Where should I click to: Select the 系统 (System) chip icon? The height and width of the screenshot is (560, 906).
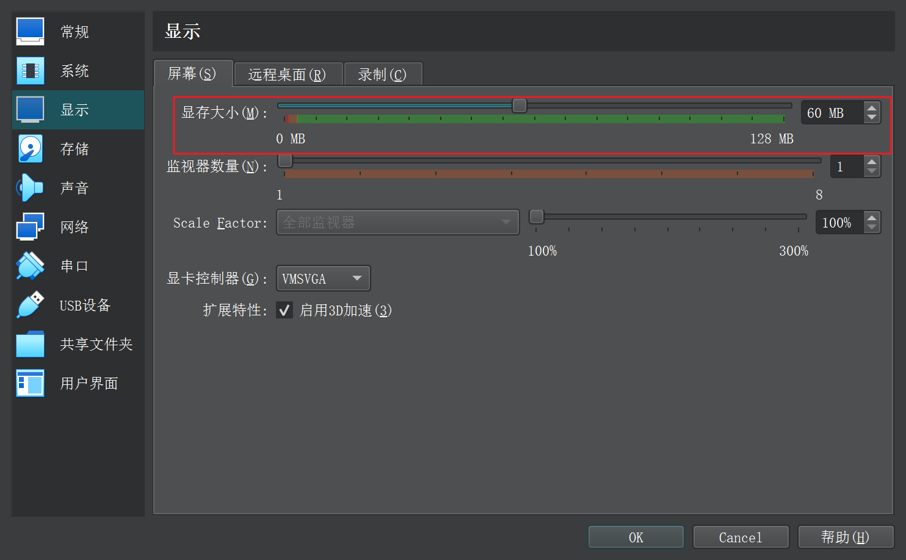(30, 71)
